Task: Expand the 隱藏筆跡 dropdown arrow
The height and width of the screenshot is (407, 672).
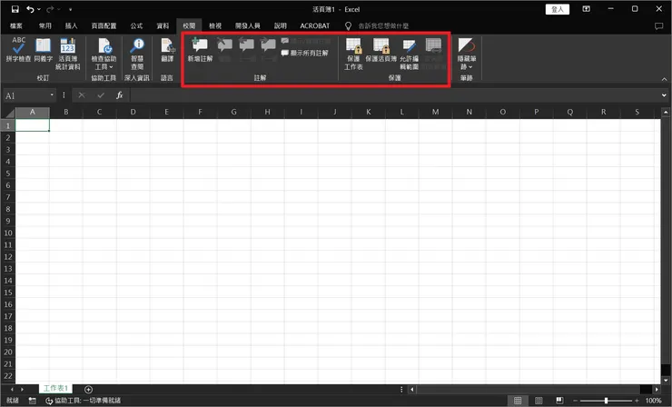Action: coord(470,67)
